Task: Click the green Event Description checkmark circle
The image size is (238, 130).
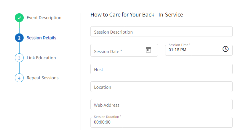Action: [x=19, y=18]
